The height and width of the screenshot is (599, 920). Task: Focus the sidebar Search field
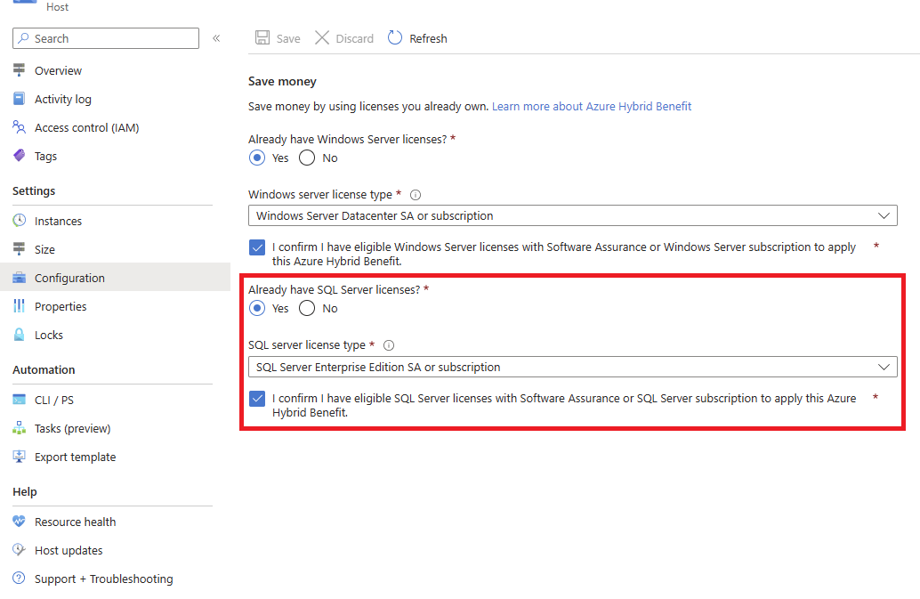point(106,38)
